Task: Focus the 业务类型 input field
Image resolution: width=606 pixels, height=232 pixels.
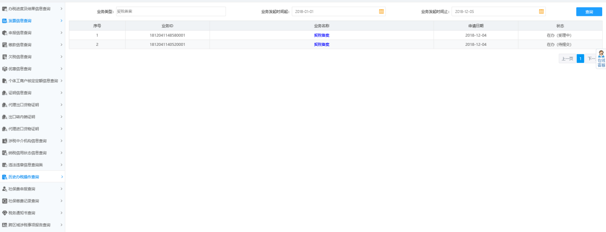Action: pos(170,11)
